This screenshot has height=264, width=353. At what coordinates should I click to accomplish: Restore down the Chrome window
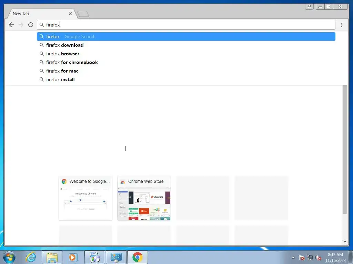click(329, 7)
